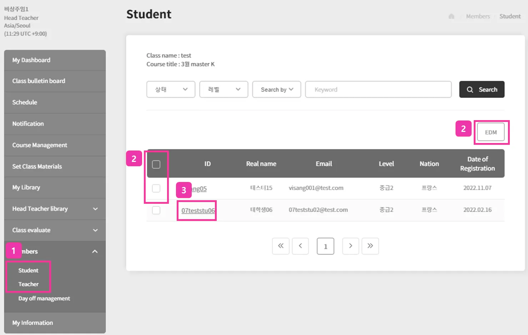This screenshot has width=528, height=335.
Task: Click the registration date 2022.11.07
Action: click(477, 188)
